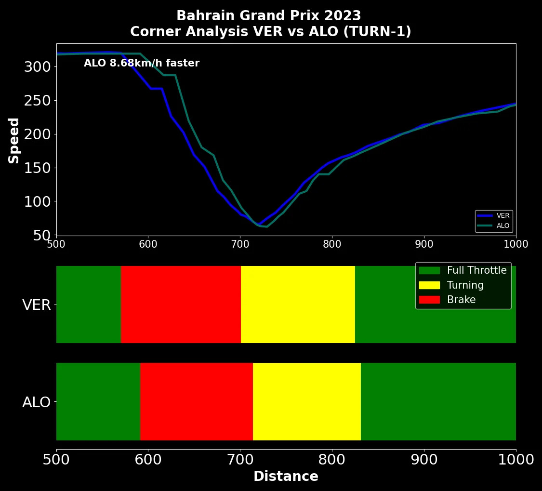The image size is (542, 491).
Task: Click the ALO legend line swatch
Action: click(485, 226)
